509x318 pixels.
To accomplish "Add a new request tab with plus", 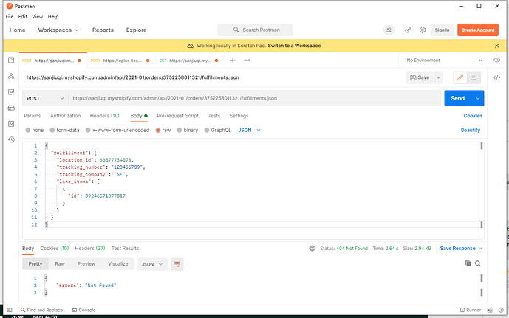I will pyautogui.click(x=233, y=60).
